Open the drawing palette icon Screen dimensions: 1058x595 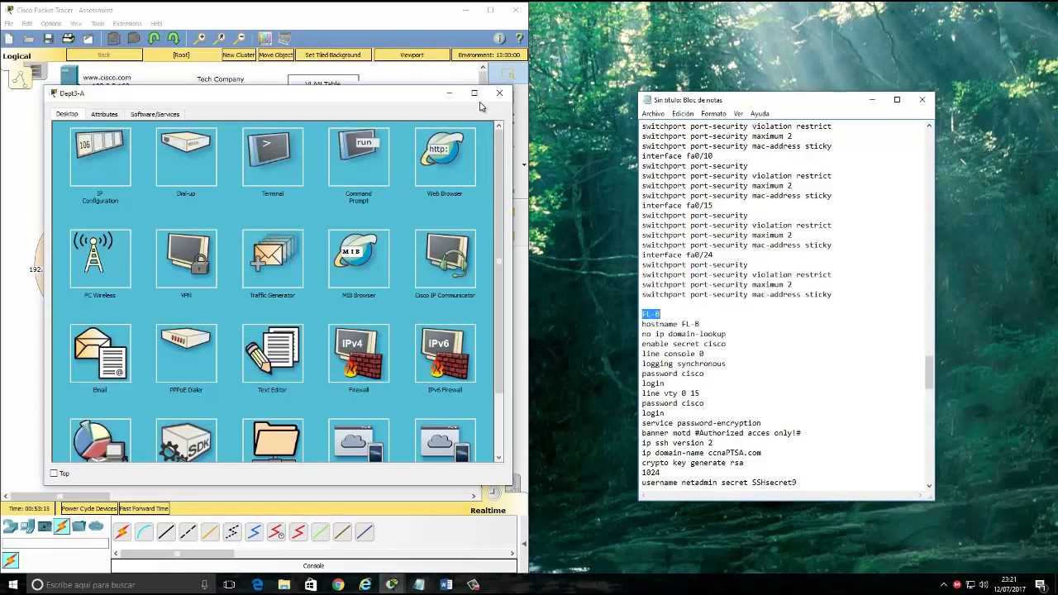click(264, 39)
